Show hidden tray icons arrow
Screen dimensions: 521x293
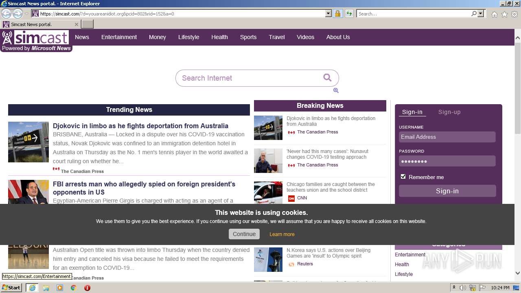coord(454,288)
